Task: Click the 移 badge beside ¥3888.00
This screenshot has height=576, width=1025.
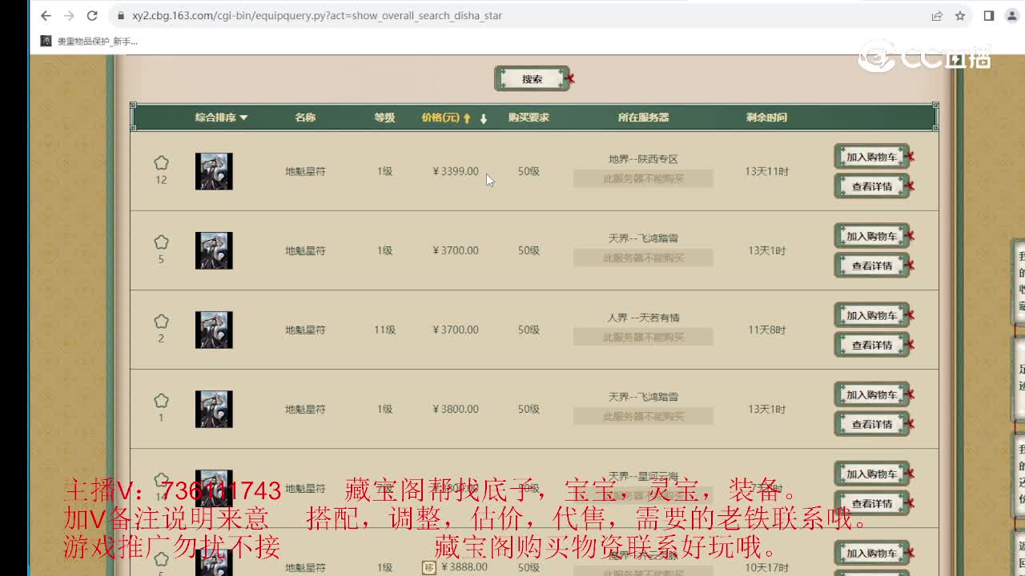Action: click(429, 567)
